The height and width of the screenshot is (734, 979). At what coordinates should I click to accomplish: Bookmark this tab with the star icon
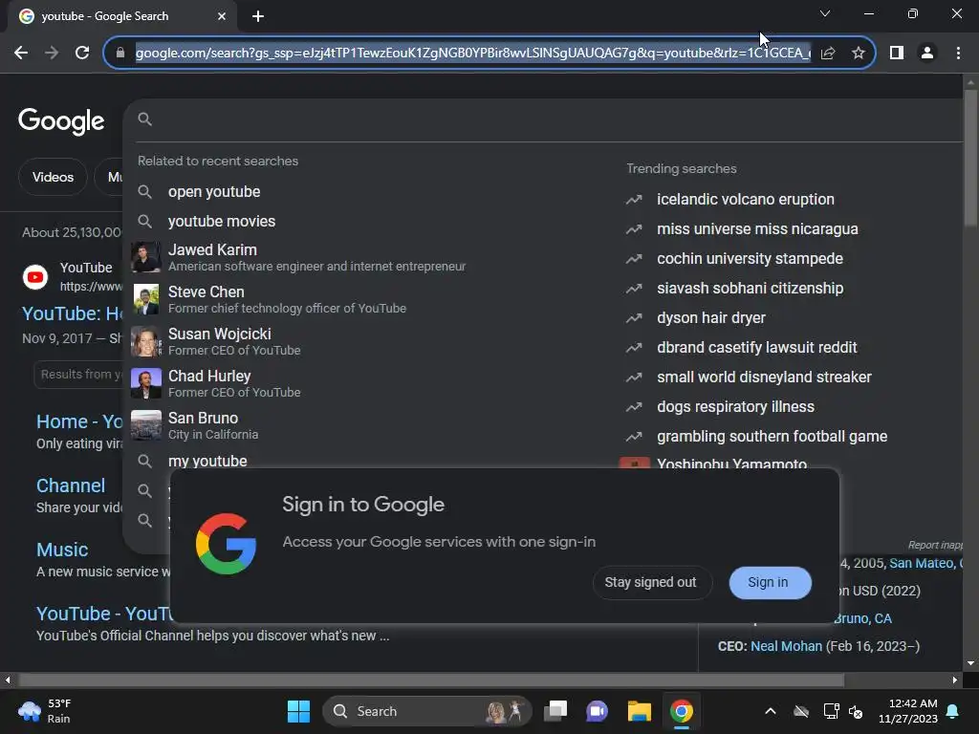coord(859,54)
